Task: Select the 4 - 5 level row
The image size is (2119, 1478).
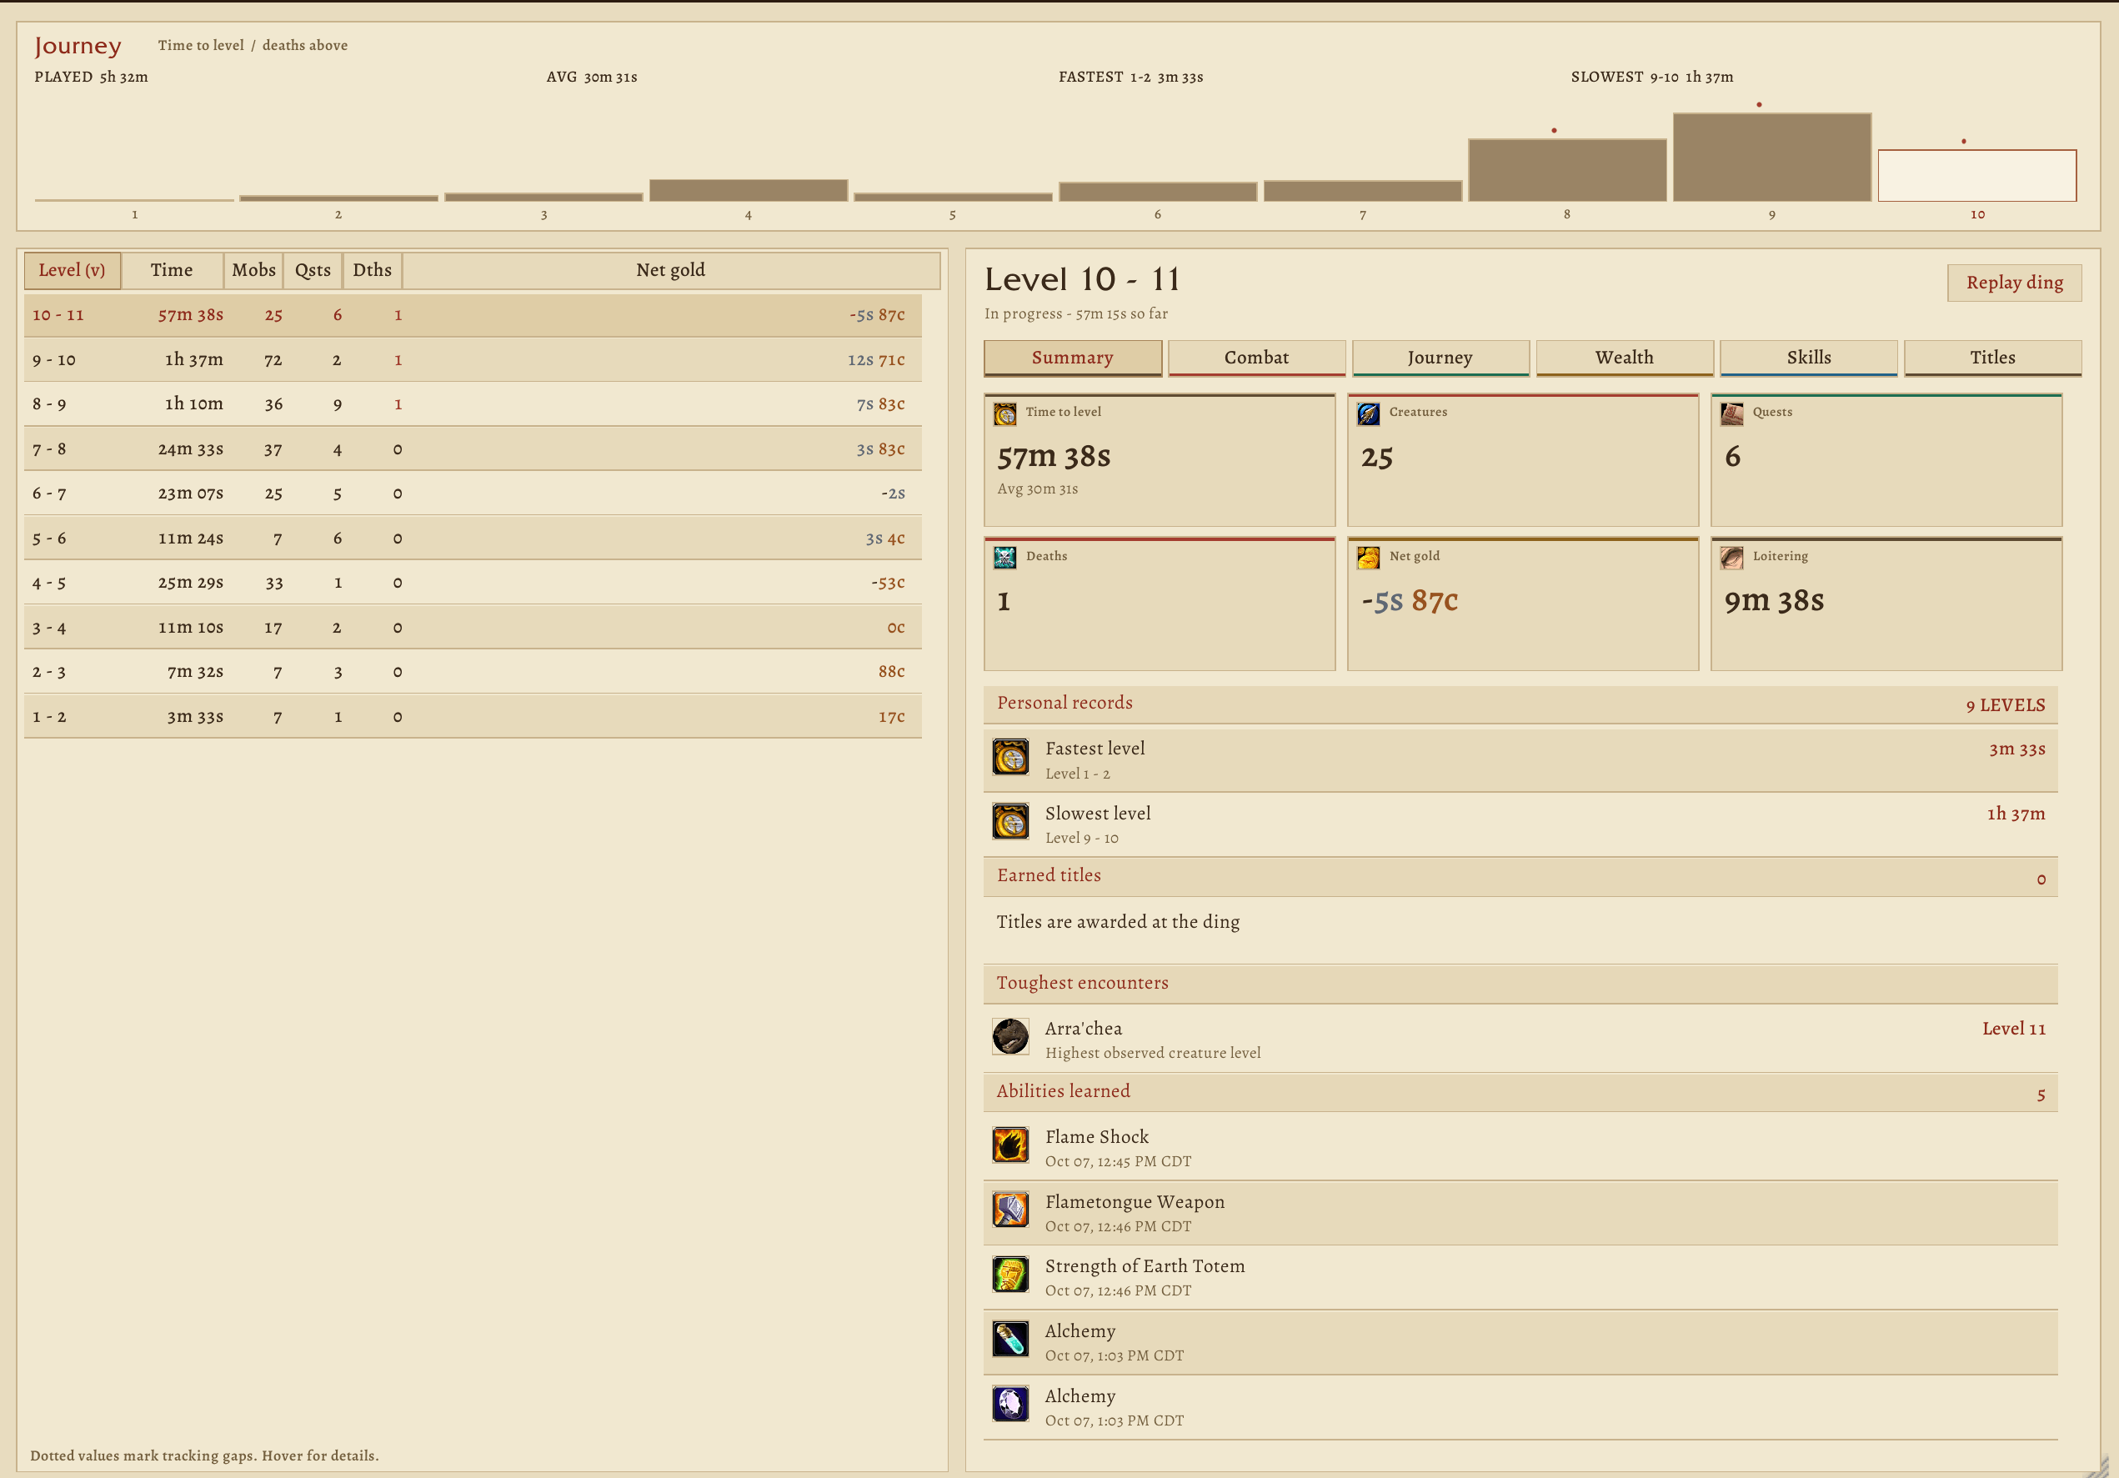Action: [x=473, y=584]
